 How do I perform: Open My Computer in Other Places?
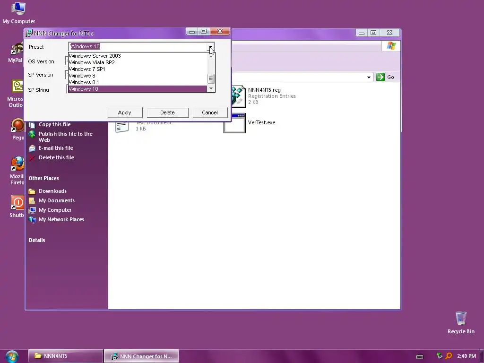pos(55,210)
